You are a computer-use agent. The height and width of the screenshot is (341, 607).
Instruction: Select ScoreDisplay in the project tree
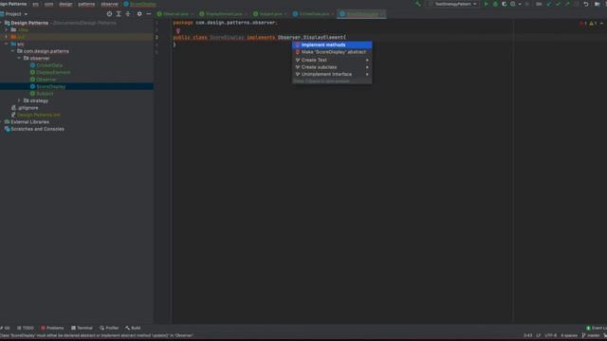pos(50,86)
